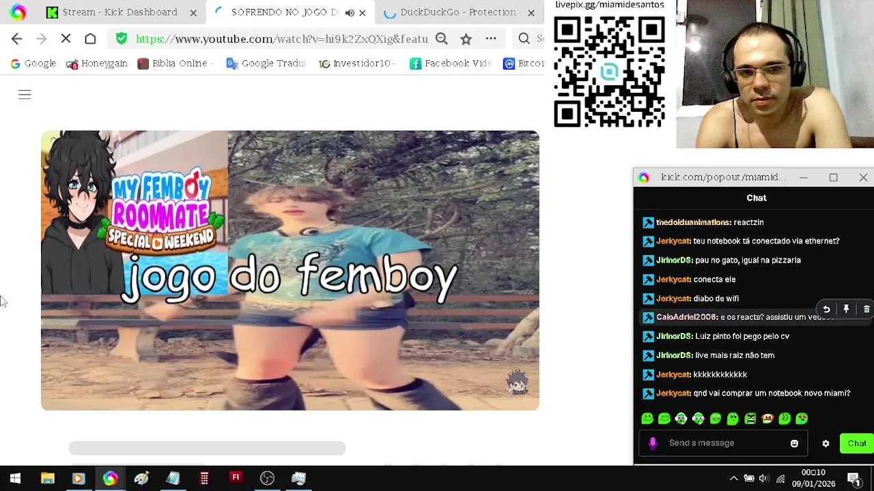Click the green shield site-security icon
Screen dimensions: 874x491
tap(122, 39)
